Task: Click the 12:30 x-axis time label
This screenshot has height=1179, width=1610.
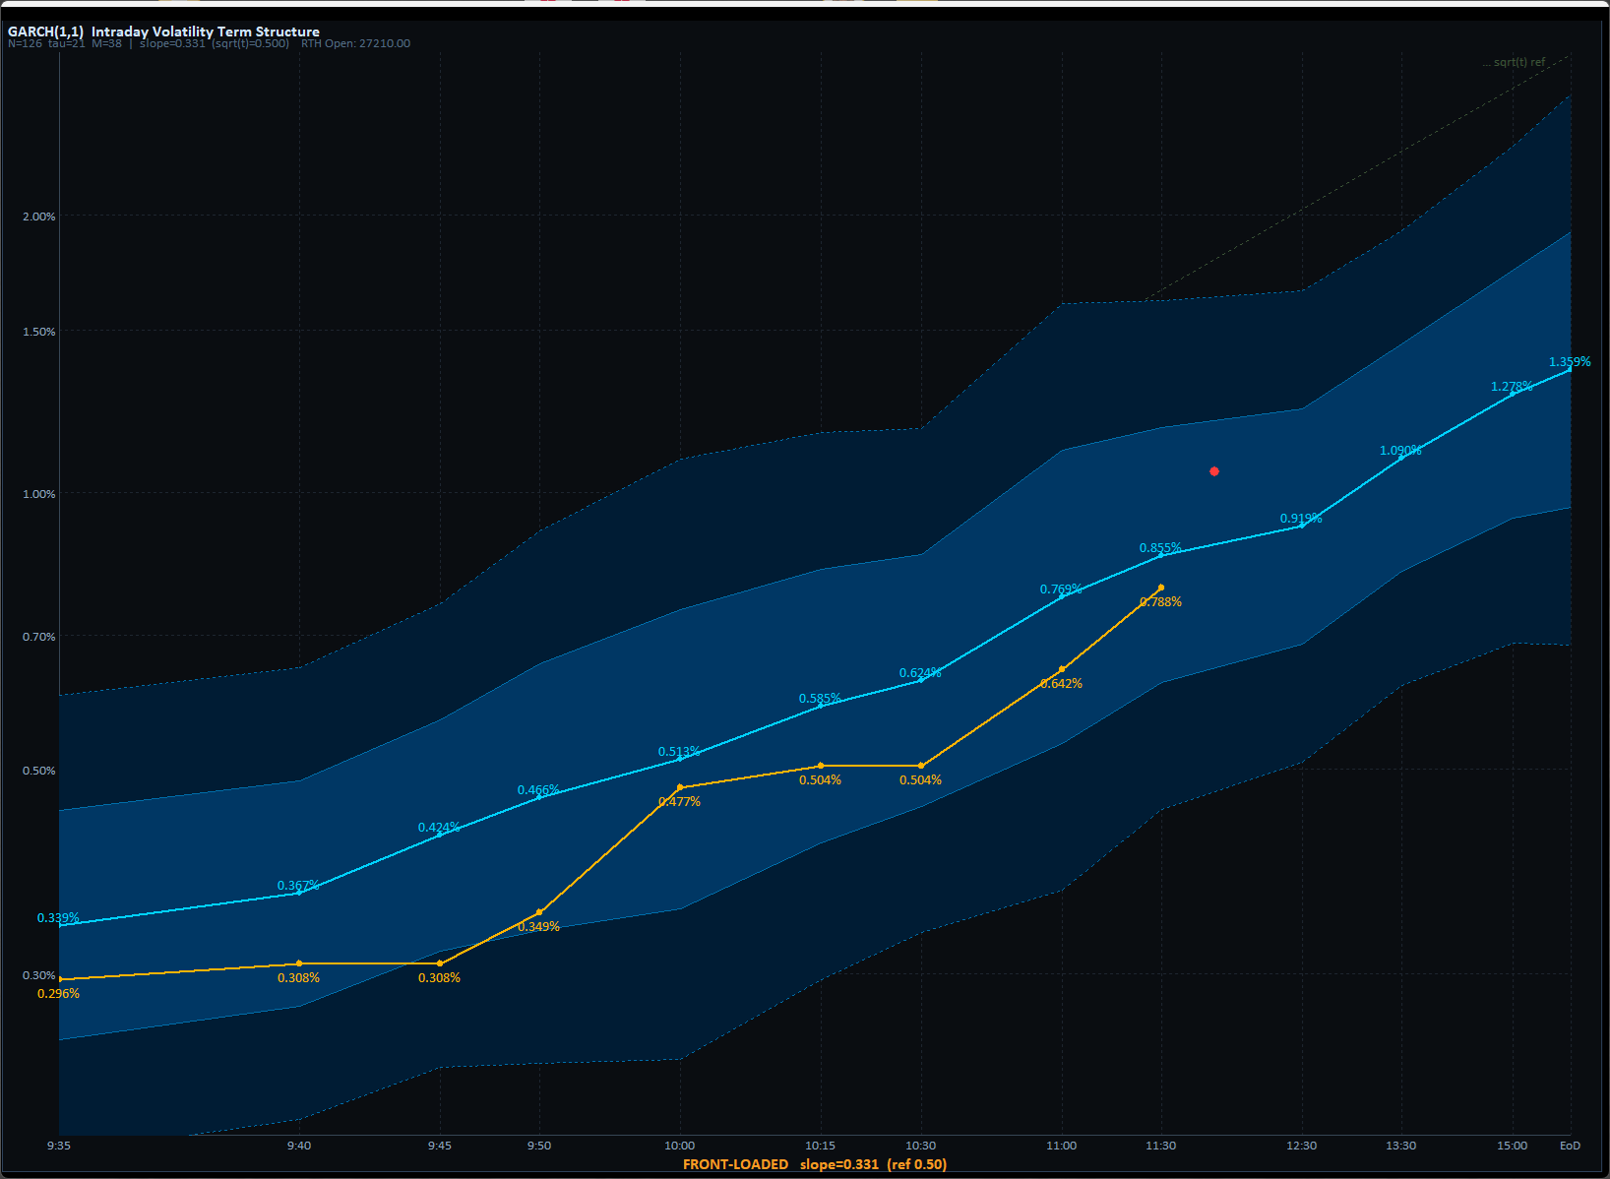Action: click(x=1302, y=1146)
